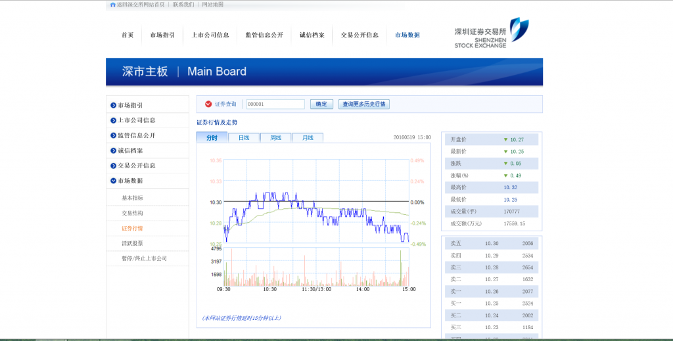This screenshot has width=673, height=341.
Task: Select 证券行情 submenu item
Action: (x=132, y=228)
